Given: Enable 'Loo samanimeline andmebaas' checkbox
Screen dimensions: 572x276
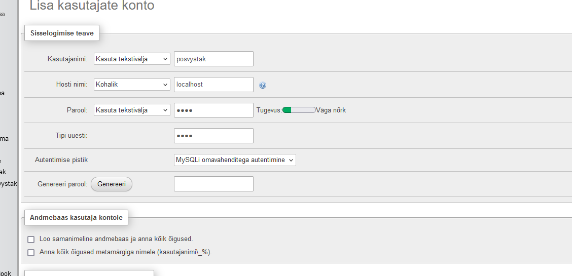Looking at the screenshot, I should [x=31, y=239].
